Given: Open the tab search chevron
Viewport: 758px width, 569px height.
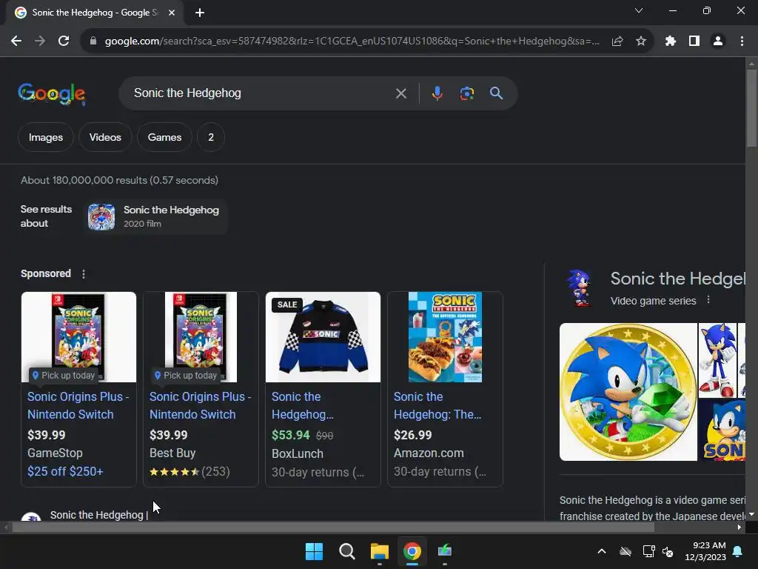Looking at the screenshot, I should (639, 10).
